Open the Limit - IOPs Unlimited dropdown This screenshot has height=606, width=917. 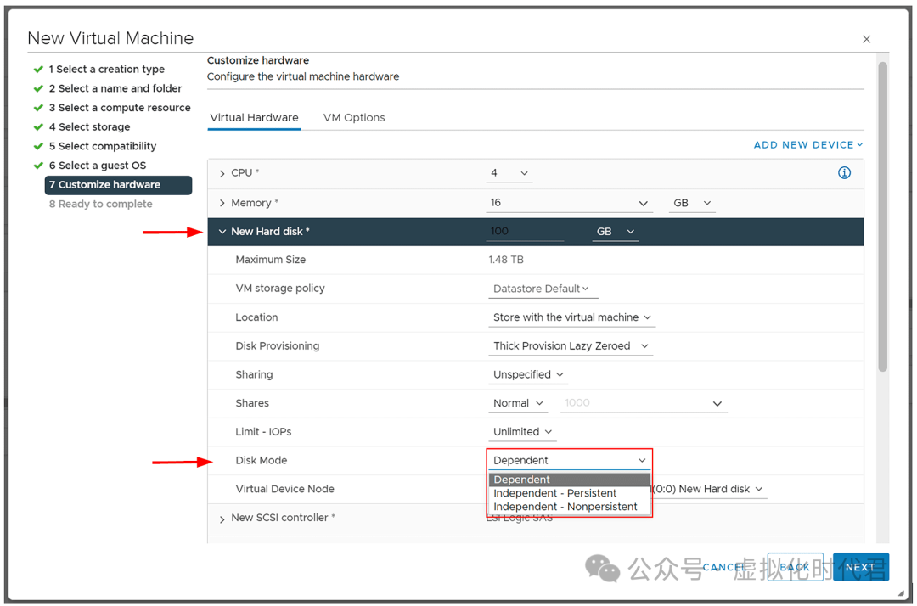(x=522, y=432)
